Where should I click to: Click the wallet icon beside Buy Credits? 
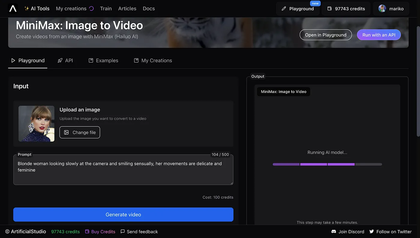(87, 232)
